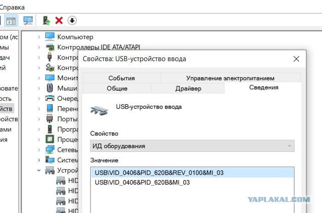Click the red X uninstall device icon
The width and height of the screenshot is (322, 213).
(59, 21)
